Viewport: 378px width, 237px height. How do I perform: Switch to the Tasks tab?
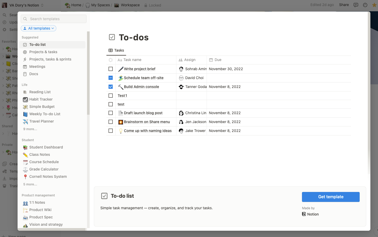[x=116, y=50]
